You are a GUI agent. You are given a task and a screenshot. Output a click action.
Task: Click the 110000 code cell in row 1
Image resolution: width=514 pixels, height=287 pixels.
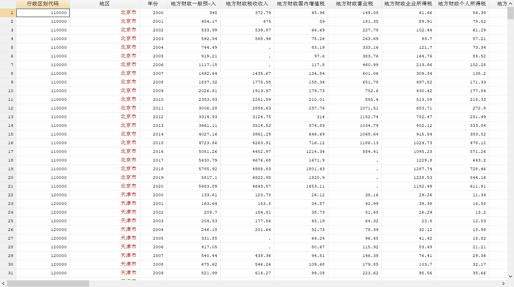click(43, 13)
